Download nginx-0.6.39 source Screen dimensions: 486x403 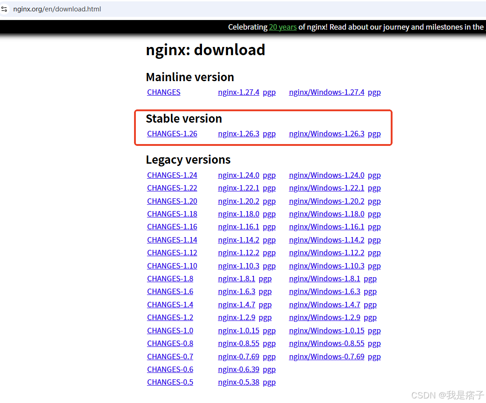238,370
